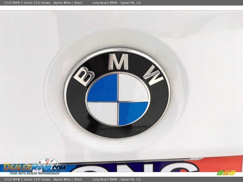The width and height of the screenshot is (243, 182).
Task: Select 'Alpine White / Black' in the top caption bar
Action: pyautogui.click(x=68, y=3)
